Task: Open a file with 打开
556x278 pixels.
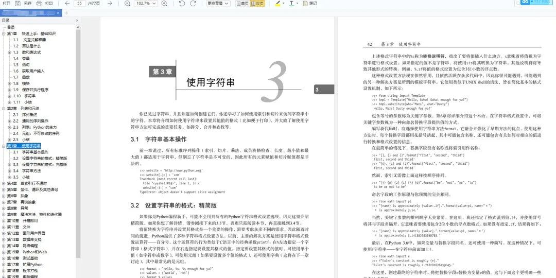Action: (x=6, y=3)
